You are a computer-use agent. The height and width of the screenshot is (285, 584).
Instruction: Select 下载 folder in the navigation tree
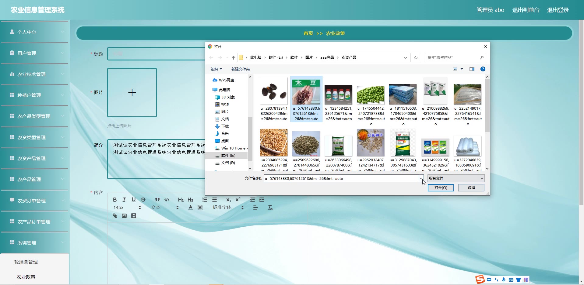coord(225,126)
